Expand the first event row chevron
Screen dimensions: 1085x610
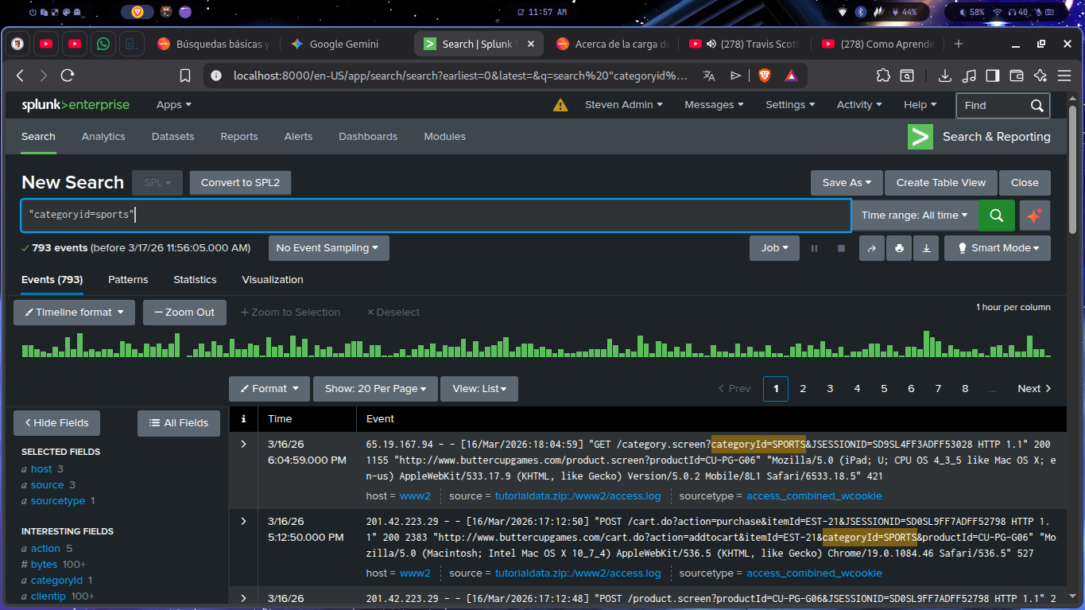point(244,444)
